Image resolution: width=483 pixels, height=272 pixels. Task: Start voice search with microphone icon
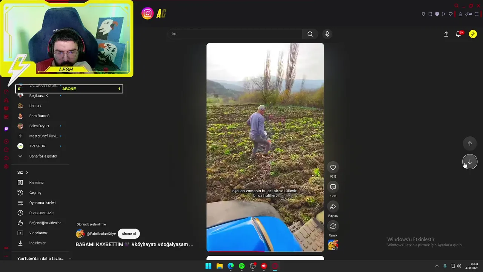(x=327, y=34)
